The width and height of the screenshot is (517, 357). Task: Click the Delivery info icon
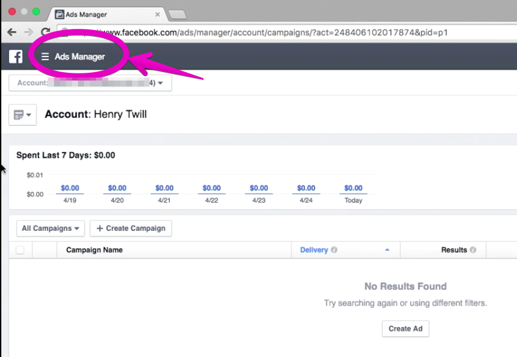tap(334, 250)
